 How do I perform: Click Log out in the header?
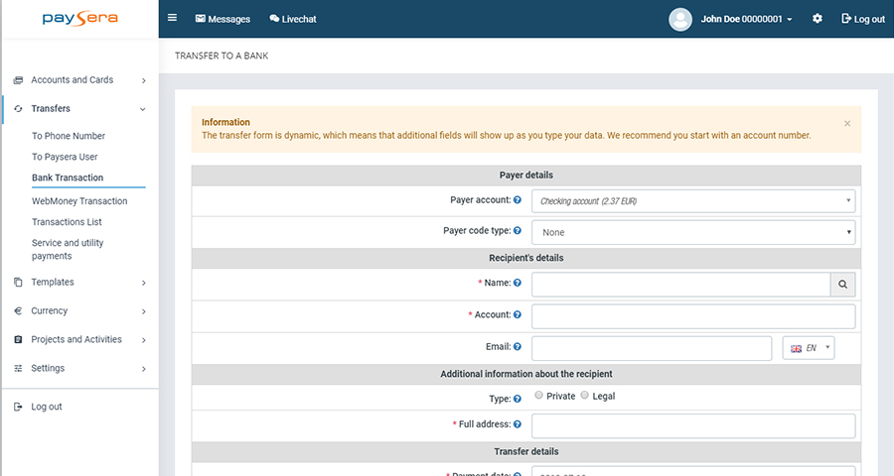click(x=862, y=19)
